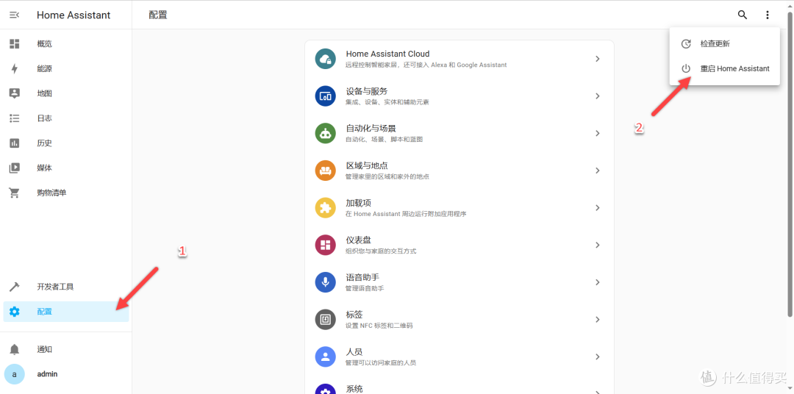Open the partially visible 系统 entry
The width and height of the screenshot is (794, 394).
tap(459, 388)
